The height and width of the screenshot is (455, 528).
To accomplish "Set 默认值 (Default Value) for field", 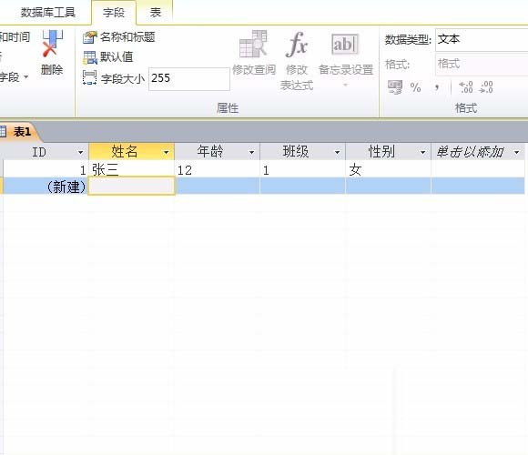I will (108, 57).
